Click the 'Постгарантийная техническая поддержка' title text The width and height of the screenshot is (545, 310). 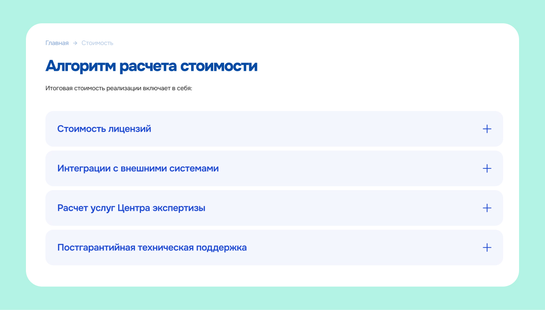point(152,248)
